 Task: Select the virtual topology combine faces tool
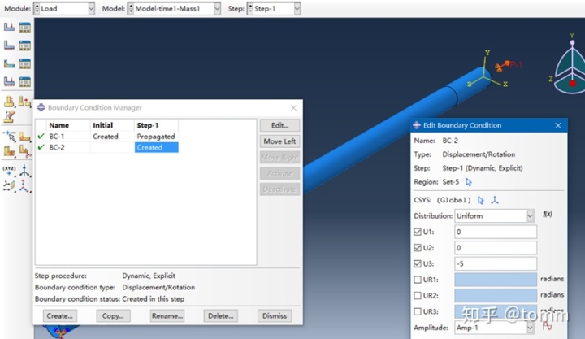point(9,101)
